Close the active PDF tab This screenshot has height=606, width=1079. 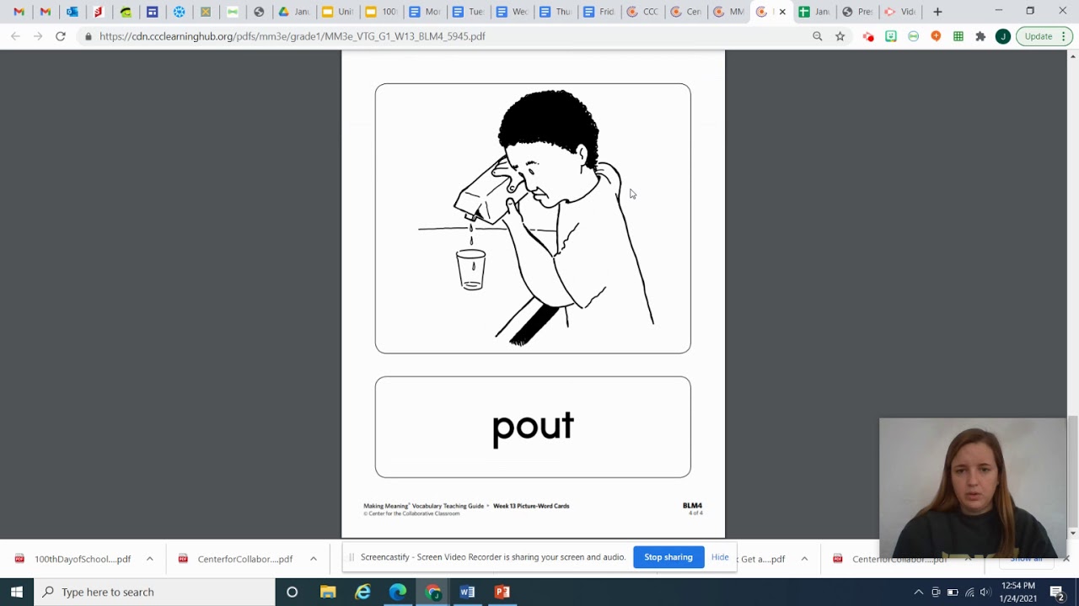(x=782, y=12)
